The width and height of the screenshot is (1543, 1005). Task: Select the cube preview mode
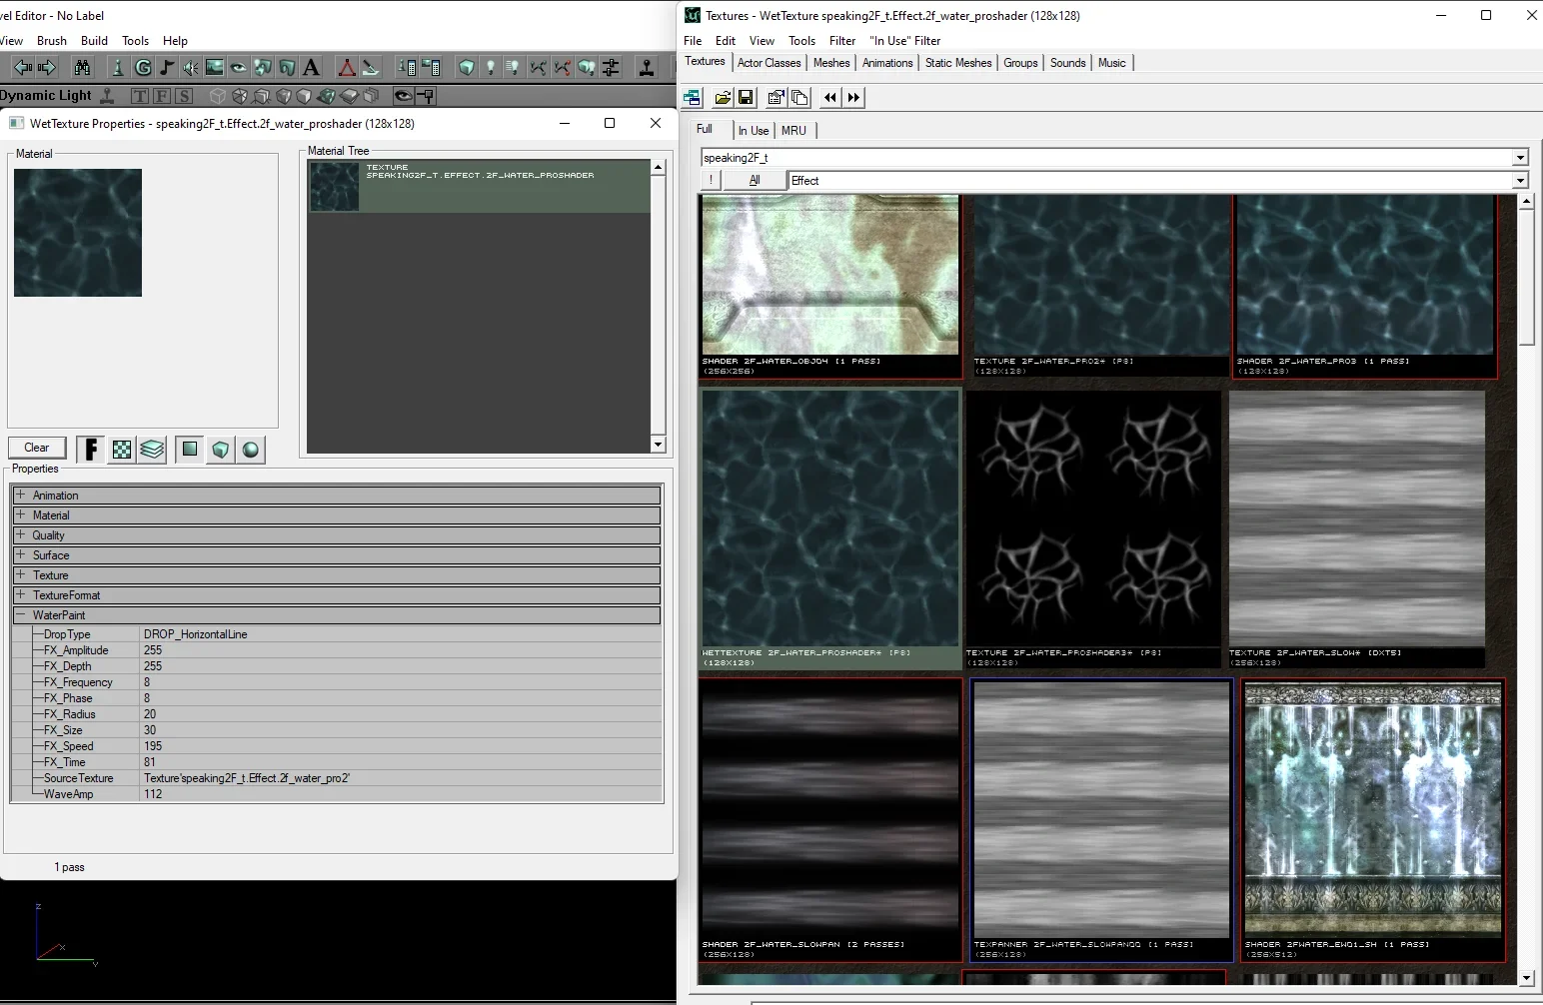pos(221,450)
